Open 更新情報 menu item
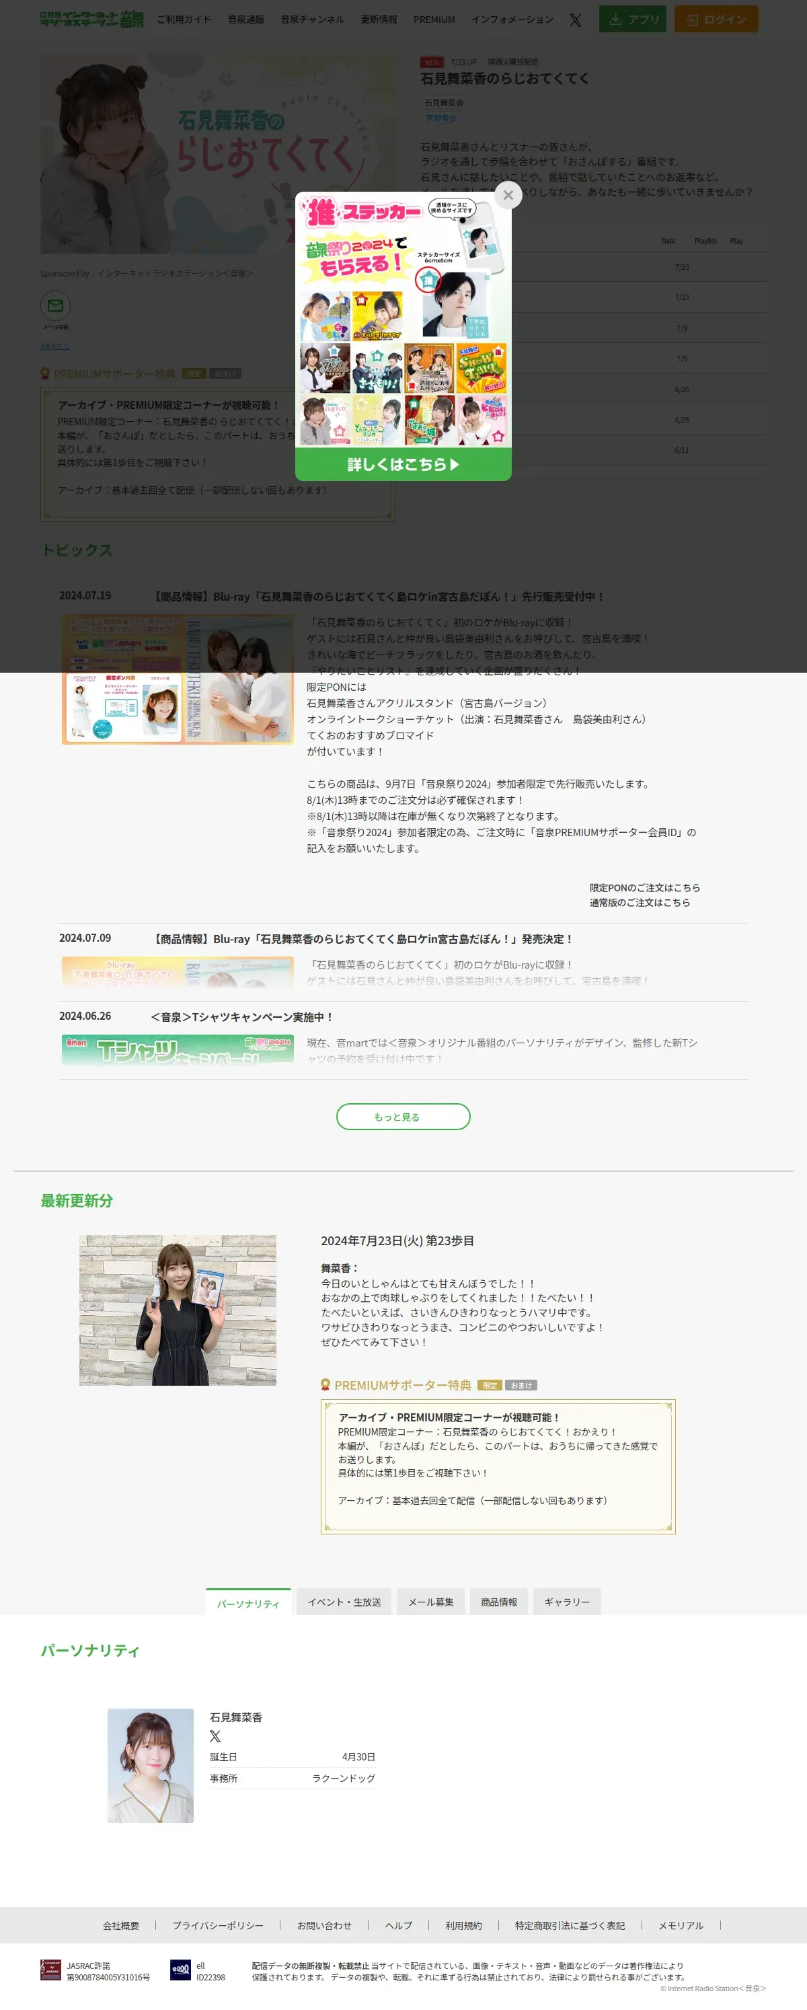 coord(379,20)
